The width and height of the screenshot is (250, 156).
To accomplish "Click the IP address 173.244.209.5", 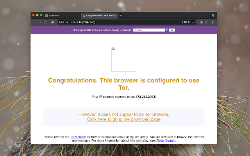I will 146,97.
